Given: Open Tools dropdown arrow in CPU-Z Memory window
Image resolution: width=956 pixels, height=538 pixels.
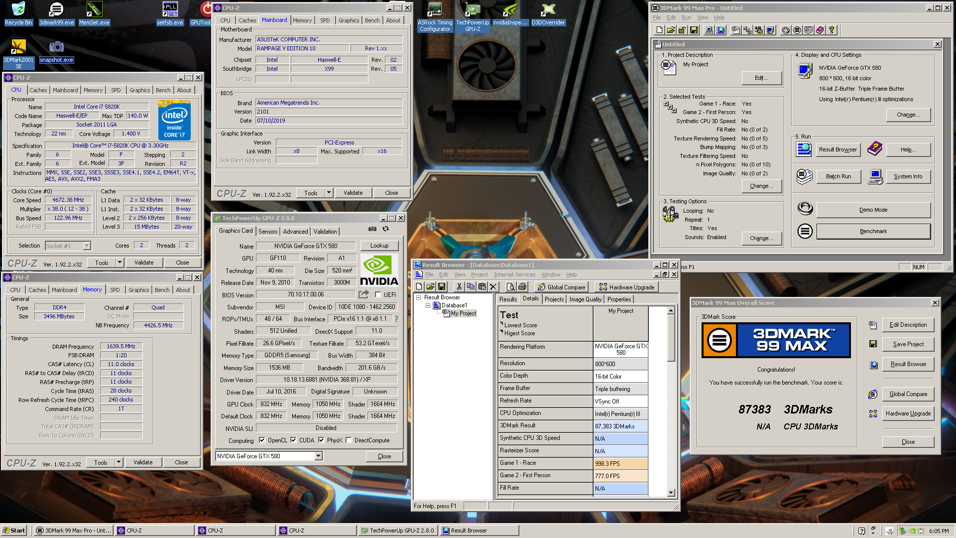Looking at the screenshot, I should (119, 462).
